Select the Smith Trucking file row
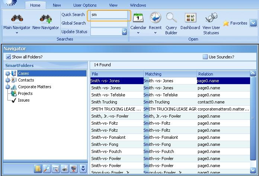Image resolution: width=259 pixels, height=176 pixels. coord(170,102)
